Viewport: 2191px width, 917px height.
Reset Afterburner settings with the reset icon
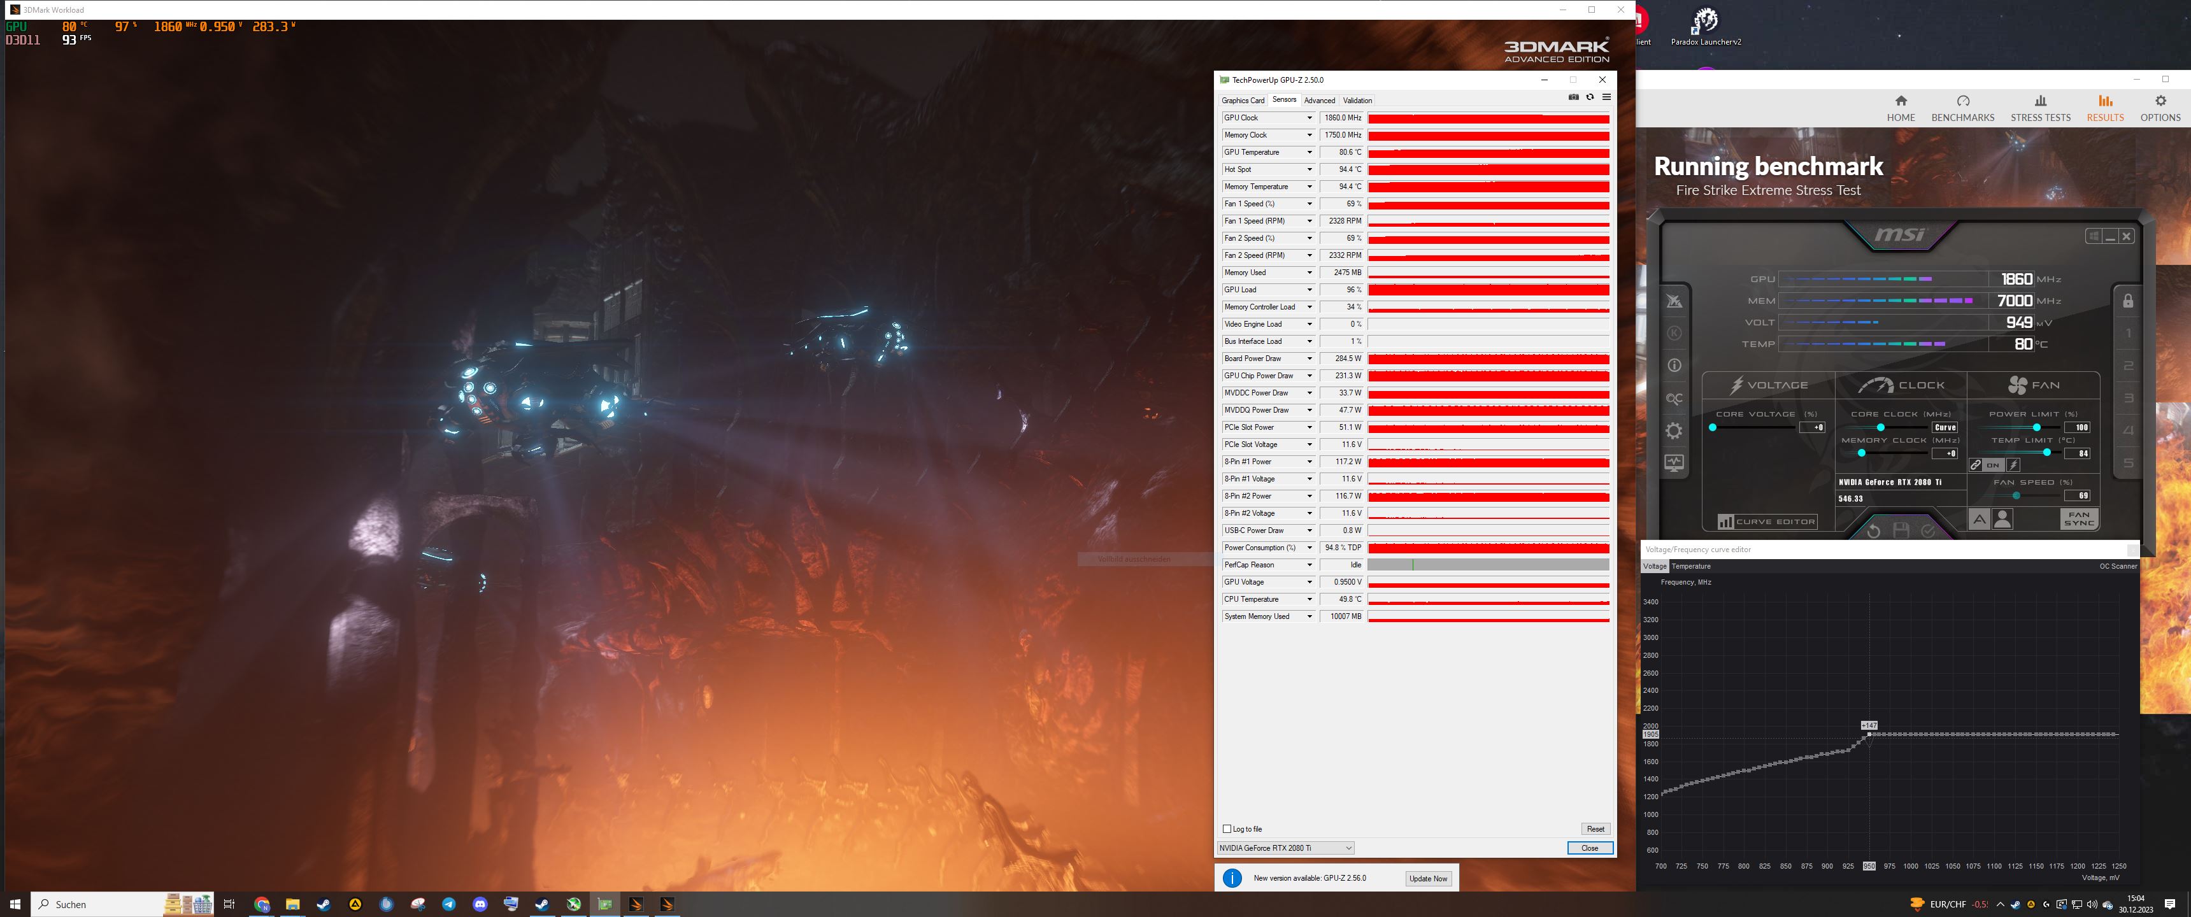point(1873,531)
